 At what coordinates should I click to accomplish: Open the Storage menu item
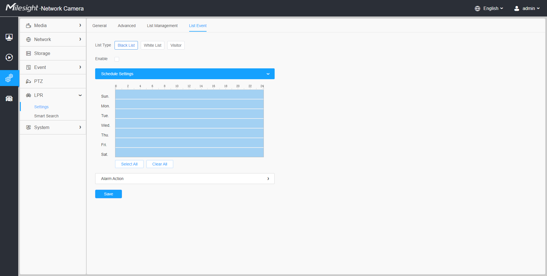point(42,53)
